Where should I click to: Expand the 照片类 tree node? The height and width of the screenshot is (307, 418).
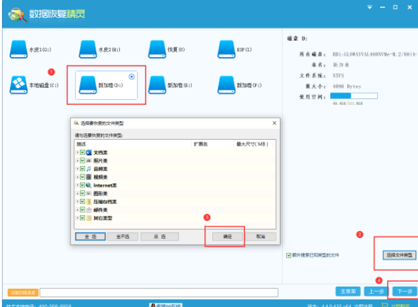[x=77, y=161]
